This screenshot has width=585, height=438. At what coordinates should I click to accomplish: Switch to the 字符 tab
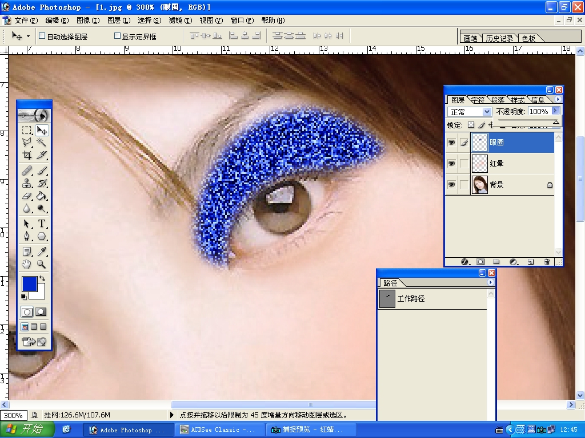[x=478, y=100]
